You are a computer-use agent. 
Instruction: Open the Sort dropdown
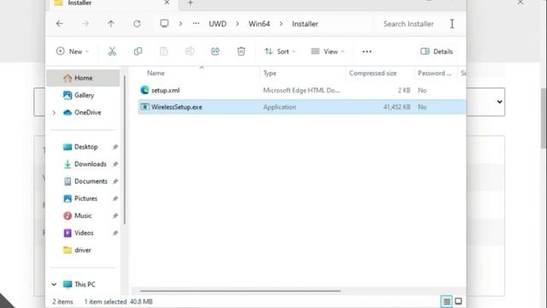pyautogui.click(x=279, y=51)
